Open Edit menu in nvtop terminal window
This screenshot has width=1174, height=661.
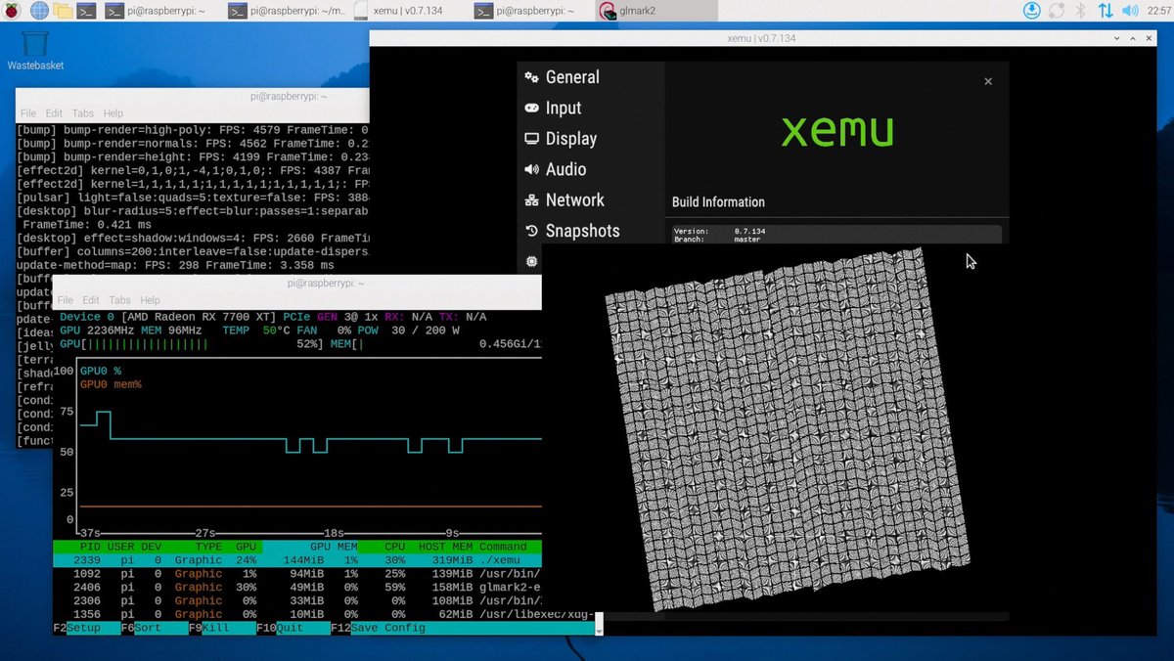tap(91, 300)
